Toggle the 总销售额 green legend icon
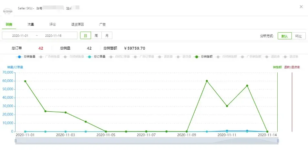Viewport: 308px width, 150px height. 197,57
